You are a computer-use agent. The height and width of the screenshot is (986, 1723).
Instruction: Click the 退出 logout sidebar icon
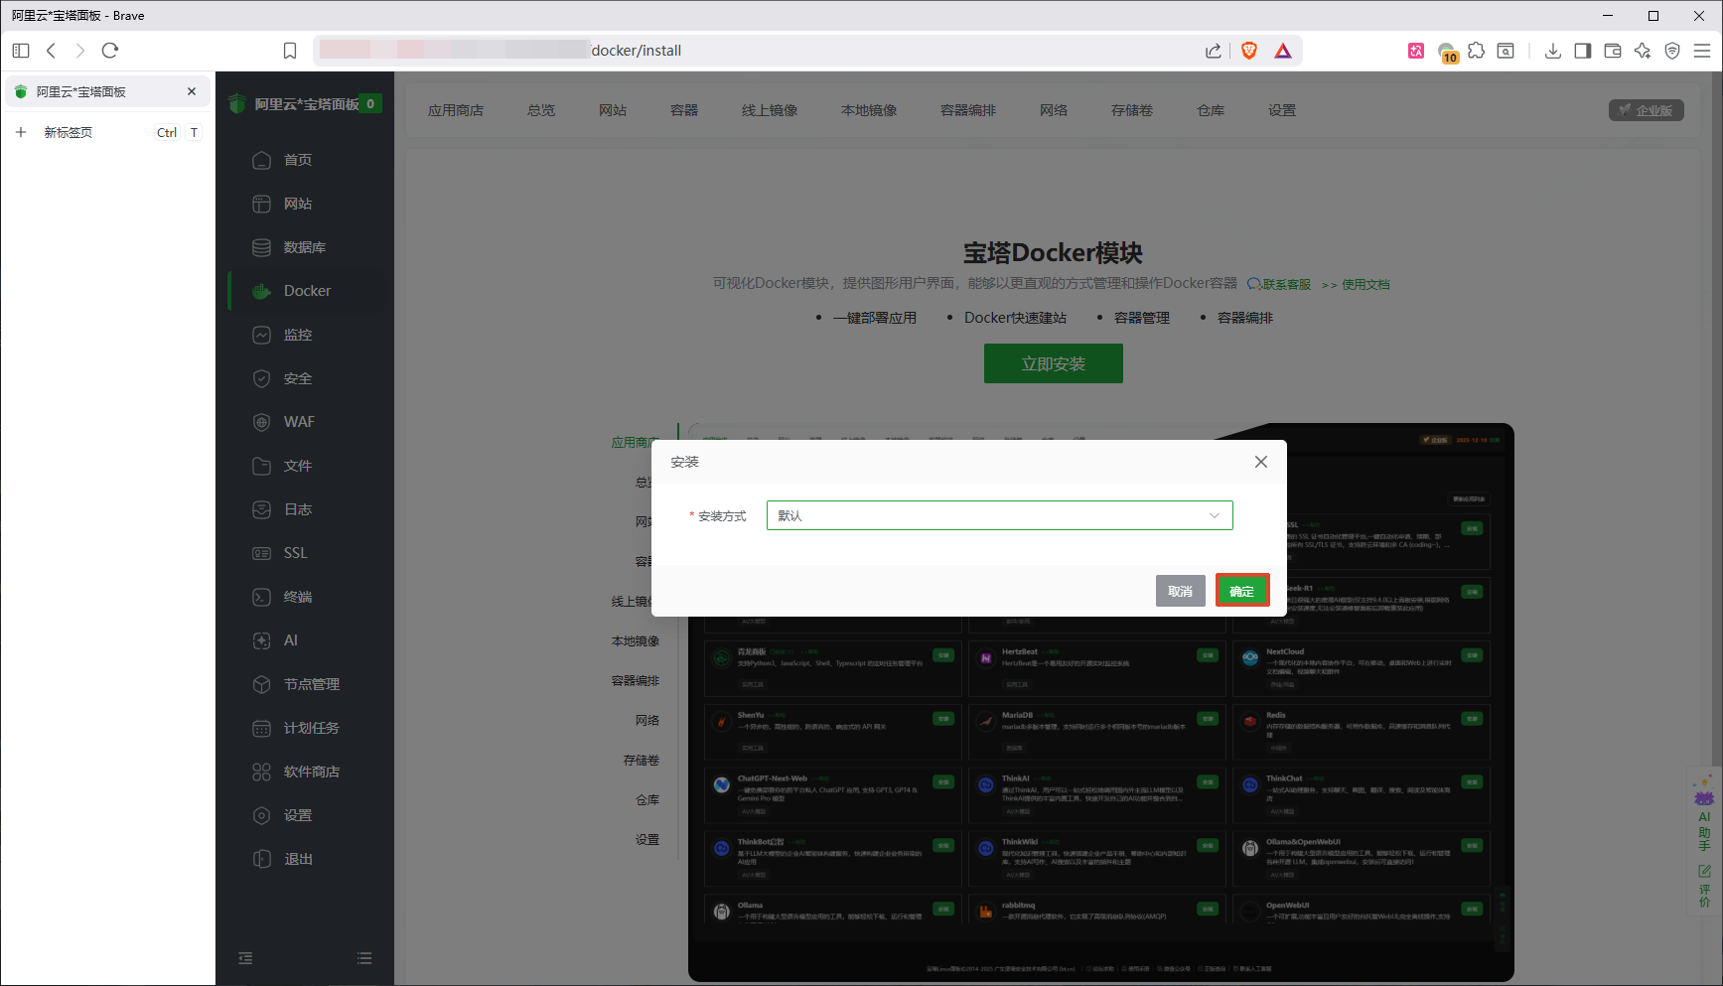pos(261,859)
